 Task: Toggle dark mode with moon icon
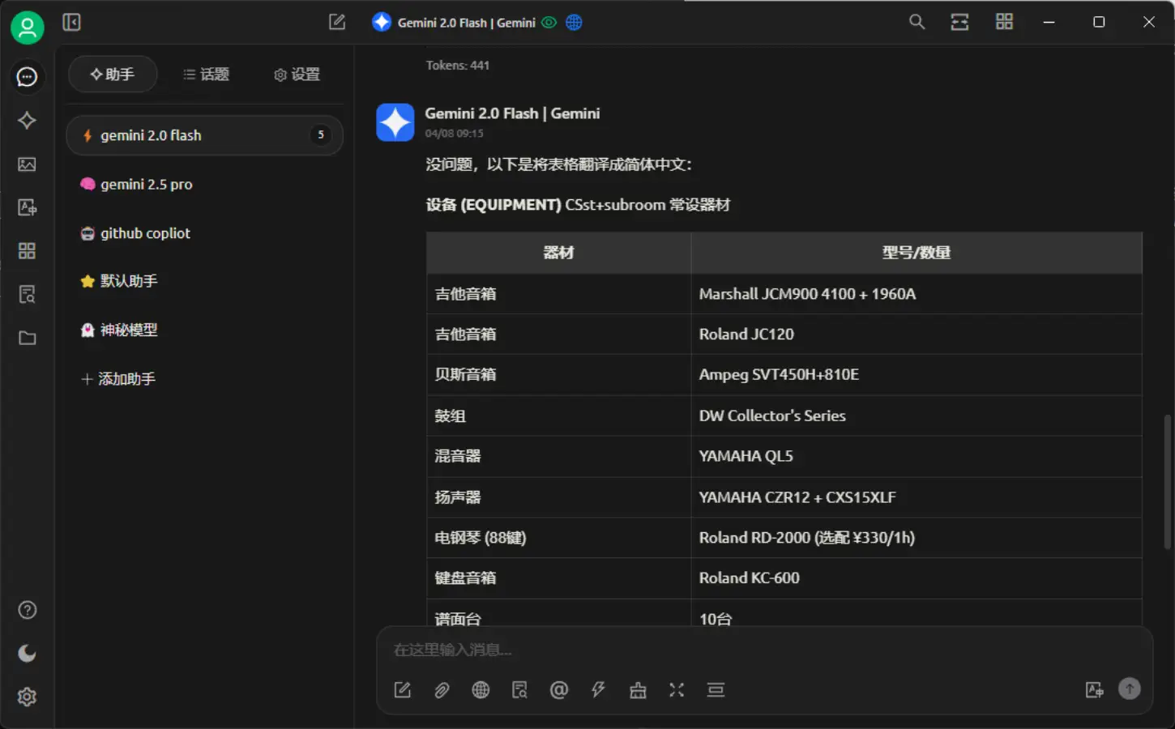coord(27,654)
